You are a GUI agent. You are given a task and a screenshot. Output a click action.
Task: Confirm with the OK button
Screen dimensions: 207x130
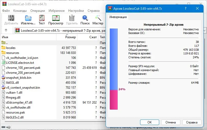click(149, 122)
